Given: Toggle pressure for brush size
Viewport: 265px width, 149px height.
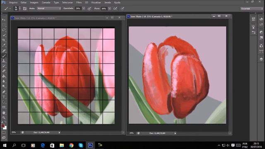Looking at the screenshot, I should pos(123,8).
